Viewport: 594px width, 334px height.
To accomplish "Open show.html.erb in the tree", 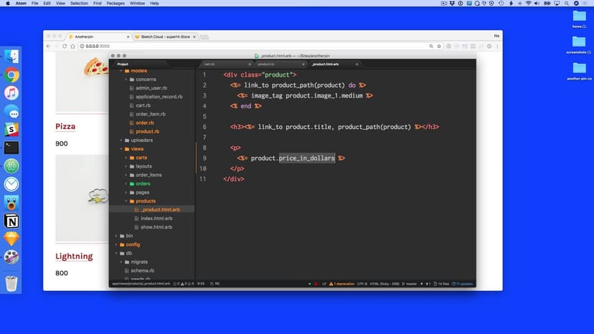I will [156, 227].
